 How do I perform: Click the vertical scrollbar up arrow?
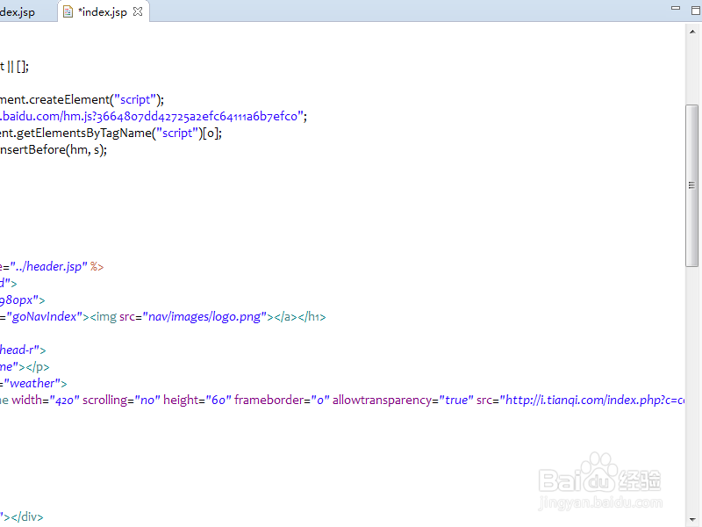[x=692, y=32]
